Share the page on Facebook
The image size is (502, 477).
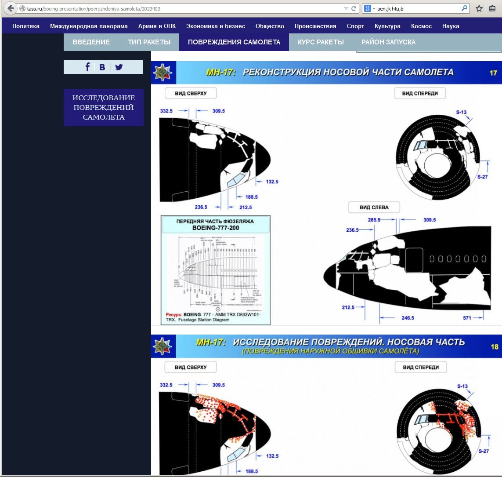(87, 67)
